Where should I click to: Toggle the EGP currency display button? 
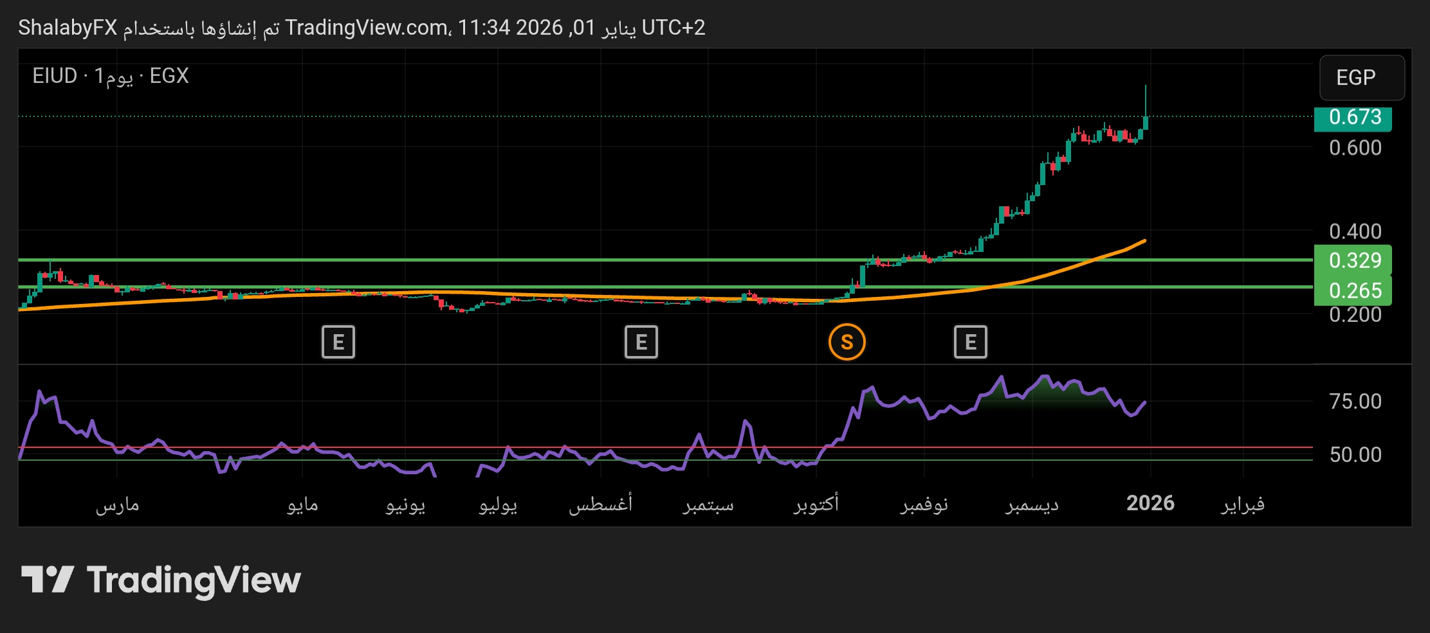1362,78
